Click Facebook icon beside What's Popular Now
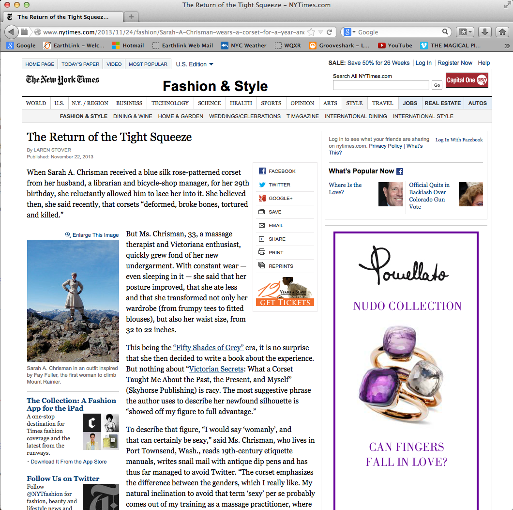This screenshot has width=513, height=510. click(400, 171)
